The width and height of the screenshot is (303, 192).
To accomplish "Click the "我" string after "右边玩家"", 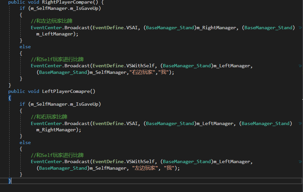I will 164,72.
